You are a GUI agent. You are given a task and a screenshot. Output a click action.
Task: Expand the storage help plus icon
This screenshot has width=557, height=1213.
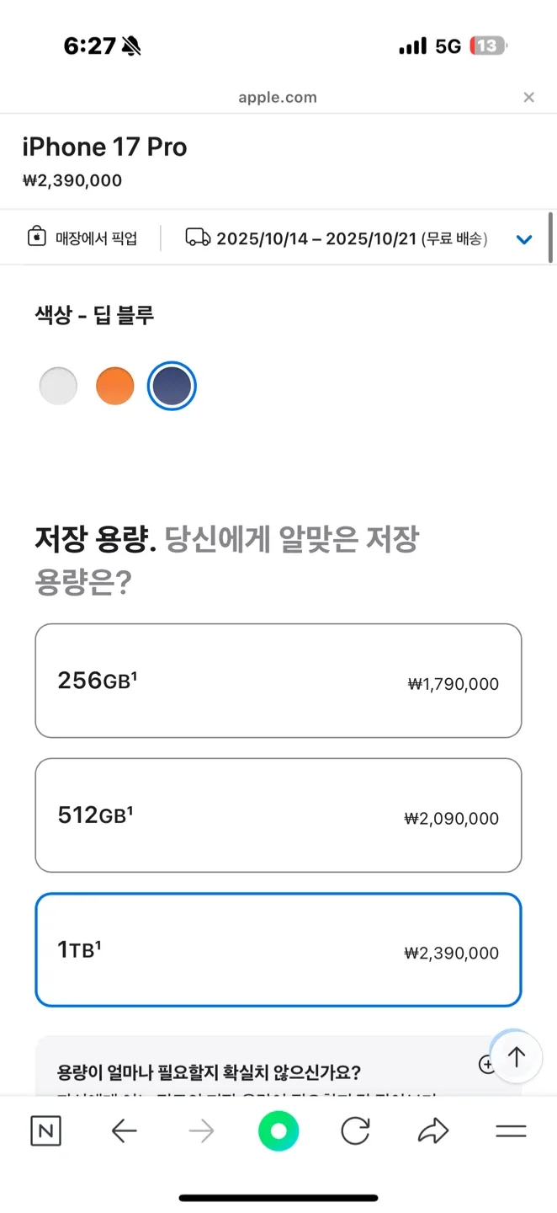point(486,1064)
